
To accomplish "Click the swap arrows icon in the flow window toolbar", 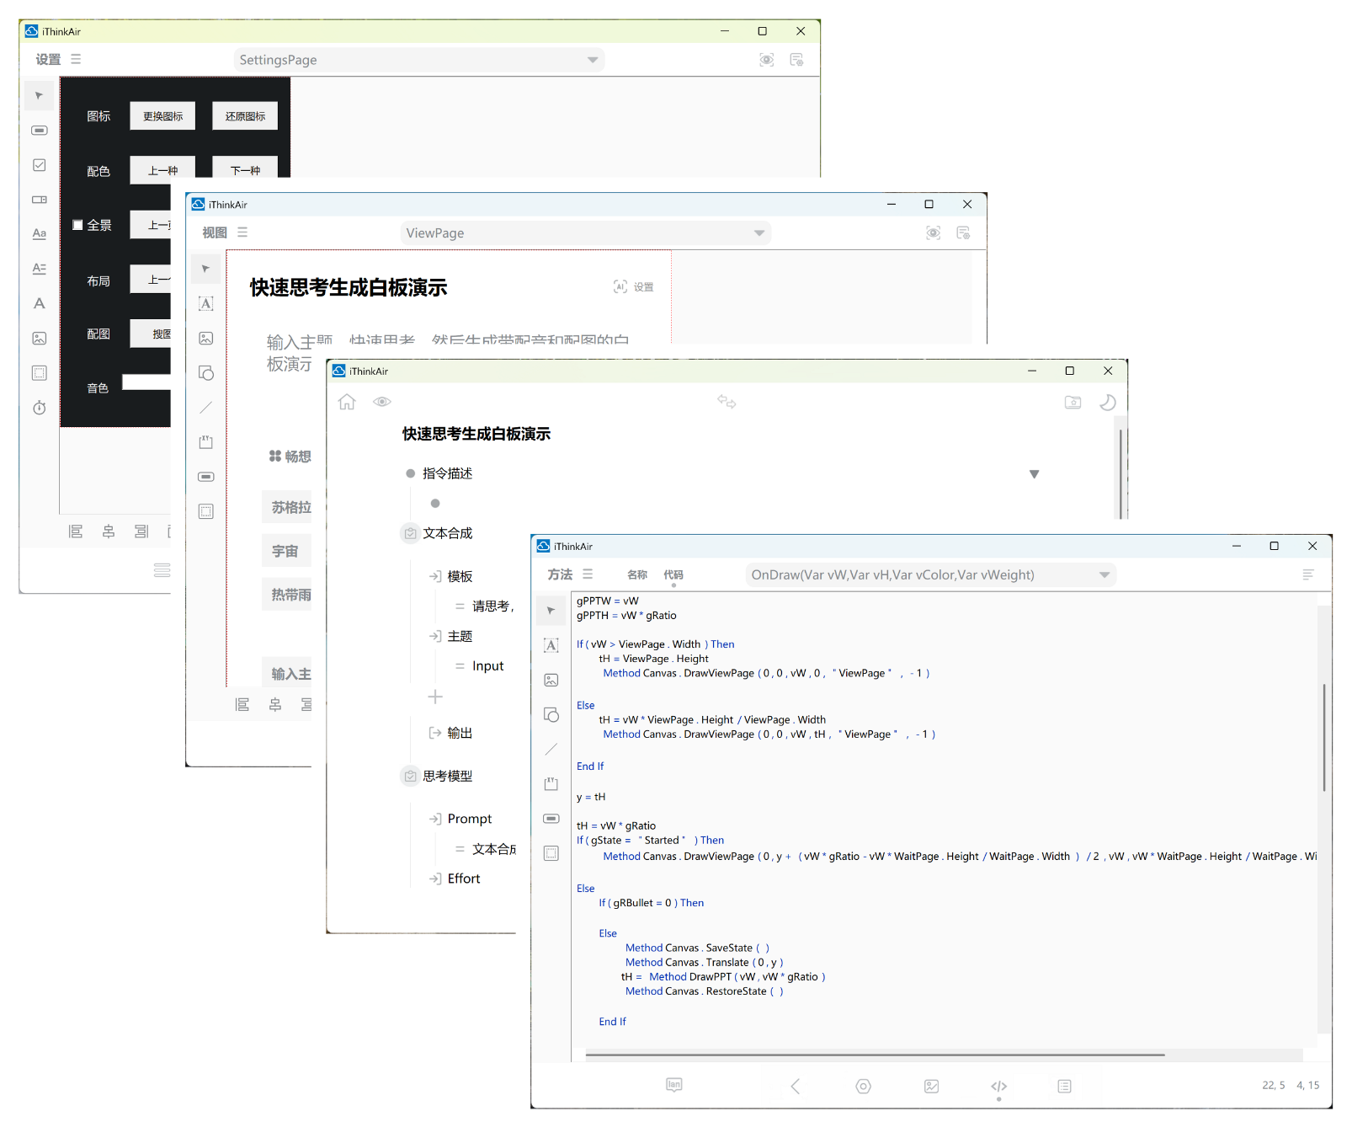I will coord(727,402).
